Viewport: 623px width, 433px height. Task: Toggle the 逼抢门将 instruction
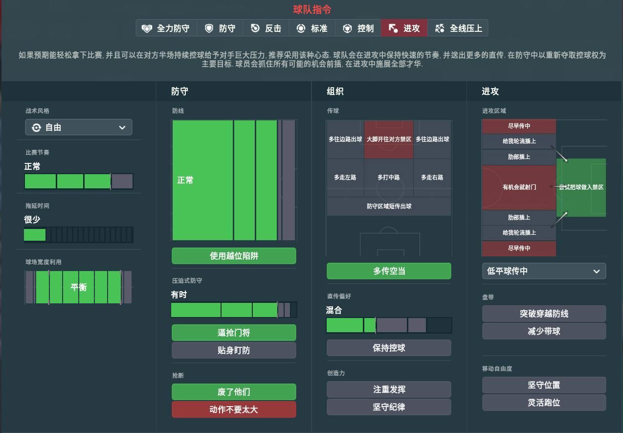234,333
